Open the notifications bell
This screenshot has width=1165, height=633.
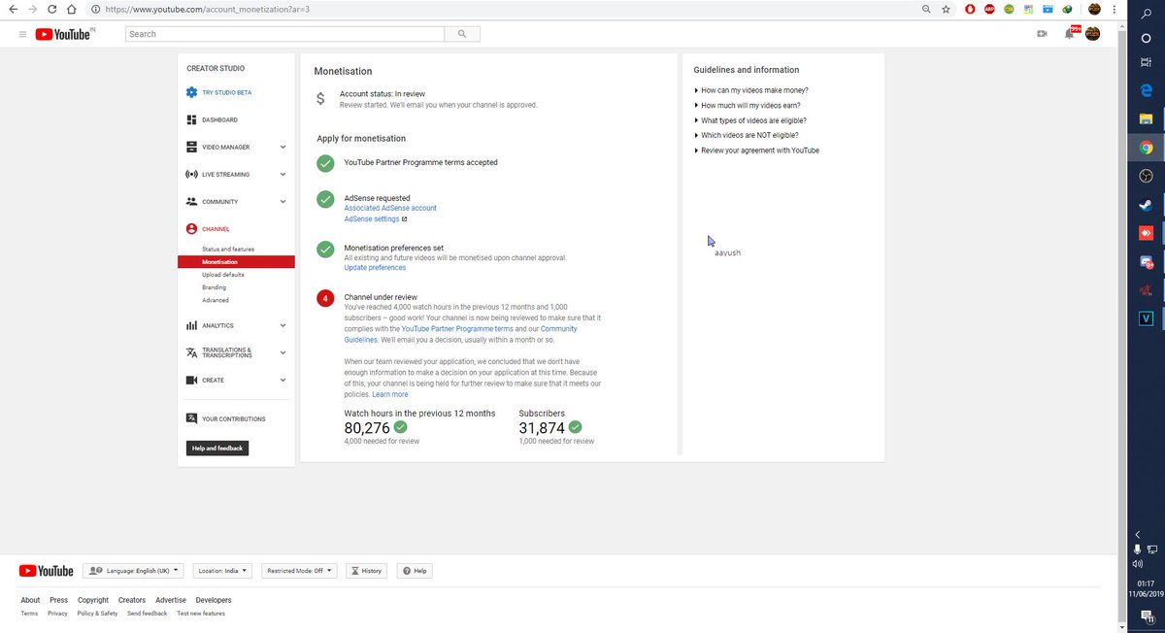[1069, 34]
